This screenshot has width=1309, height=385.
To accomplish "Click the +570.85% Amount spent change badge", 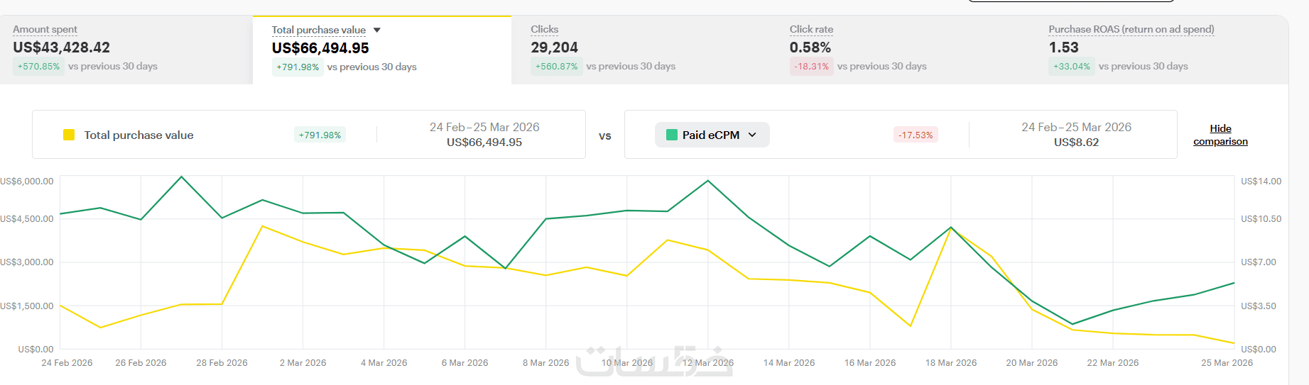I will [39, 67].
